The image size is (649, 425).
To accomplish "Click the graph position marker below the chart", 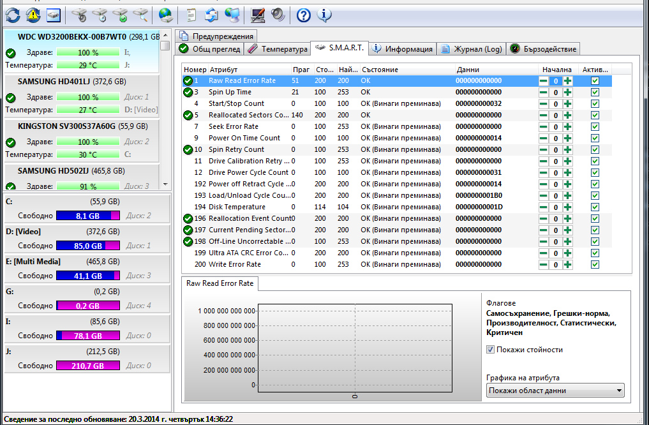I will pos(355,396).
